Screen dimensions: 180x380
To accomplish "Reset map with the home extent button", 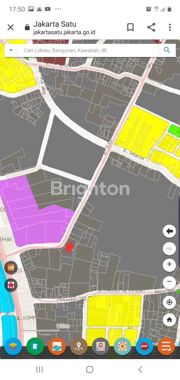I will tap(169, 320).
